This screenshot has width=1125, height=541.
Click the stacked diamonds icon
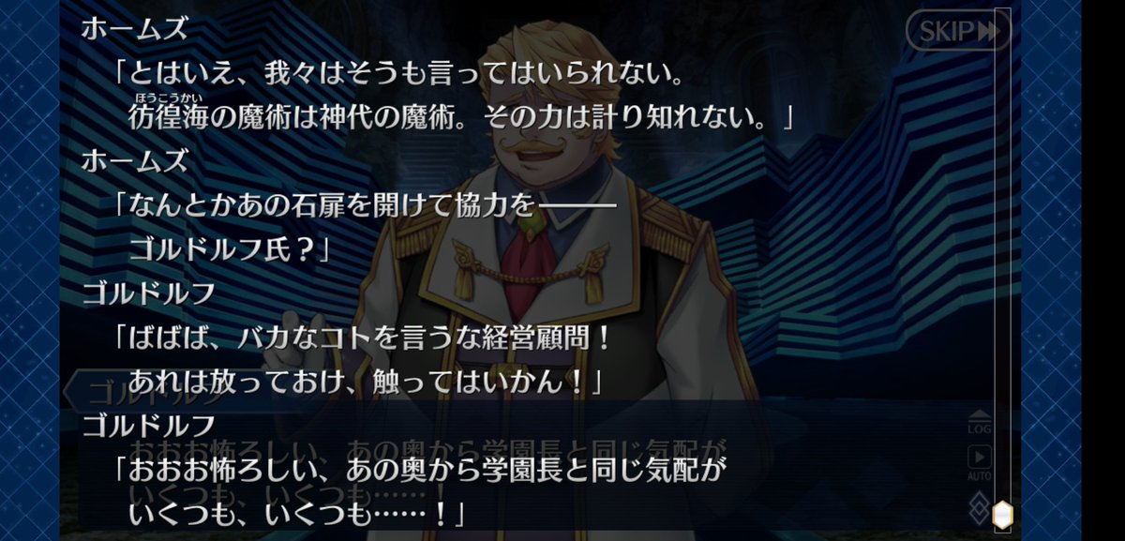coord(979,507)
